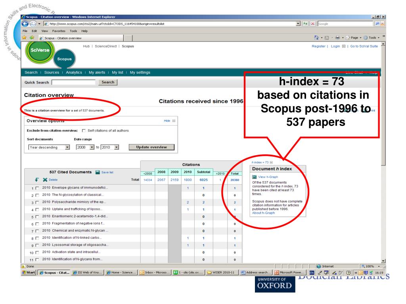Click the 20360 total citations value

point(235,180)
